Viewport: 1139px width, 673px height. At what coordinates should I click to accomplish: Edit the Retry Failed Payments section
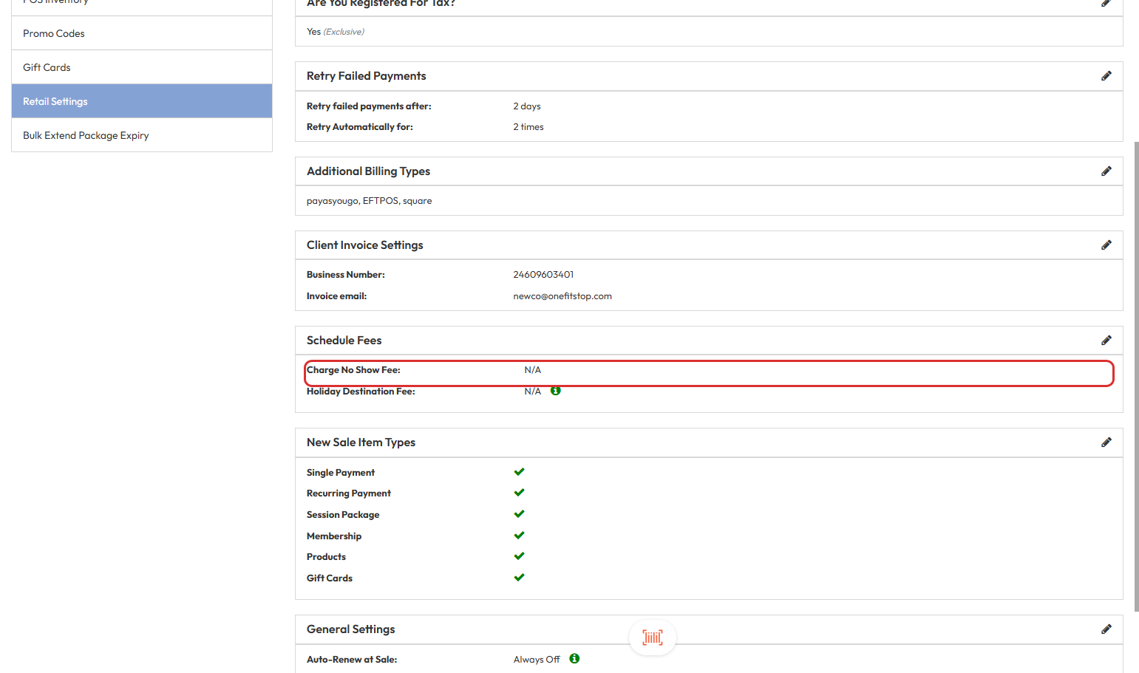(1106, 76)
